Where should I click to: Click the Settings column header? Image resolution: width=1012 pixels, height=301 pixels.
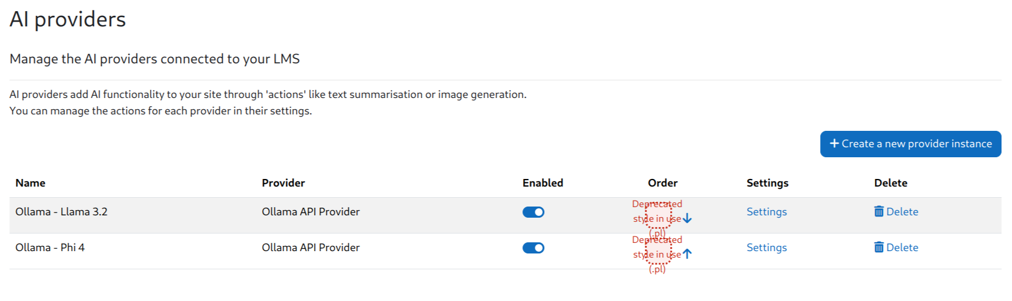768,183
